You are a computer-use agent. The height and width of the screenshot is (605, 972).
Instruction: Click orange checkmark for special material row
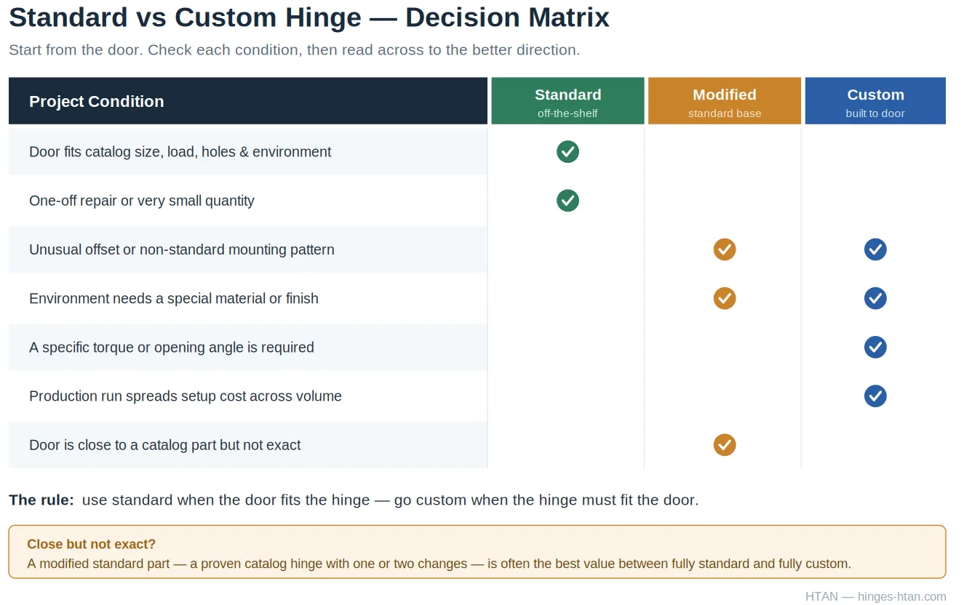pos(725,298)
